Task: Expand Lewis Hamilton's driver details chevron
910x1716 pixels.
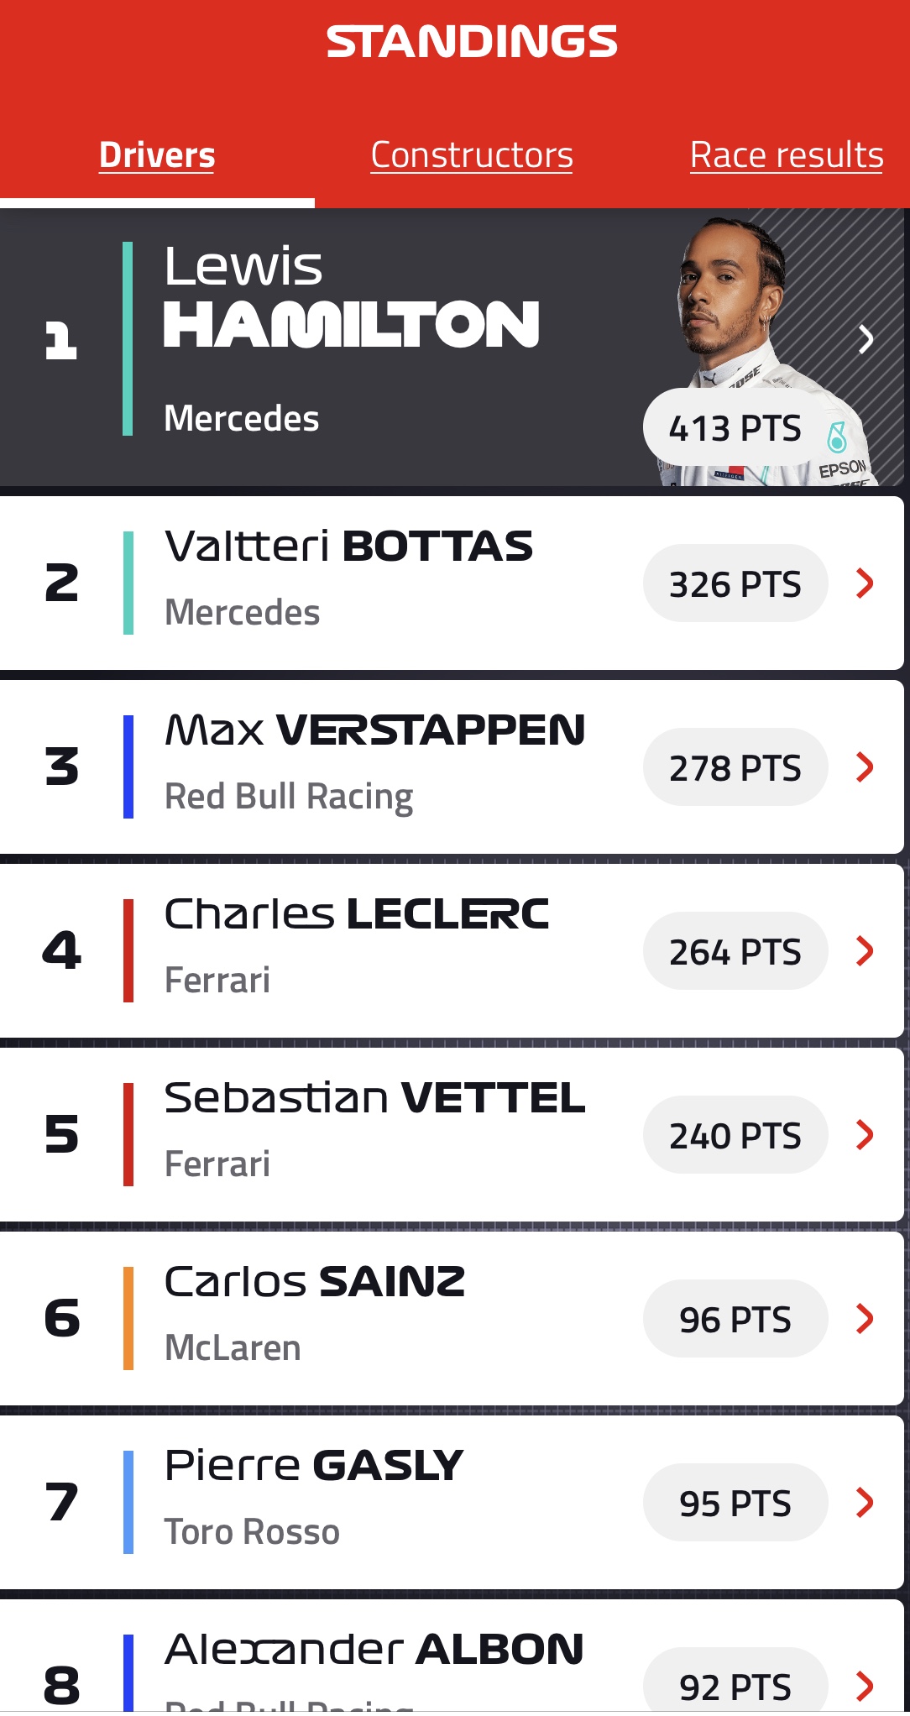Action: click(866, 339)
